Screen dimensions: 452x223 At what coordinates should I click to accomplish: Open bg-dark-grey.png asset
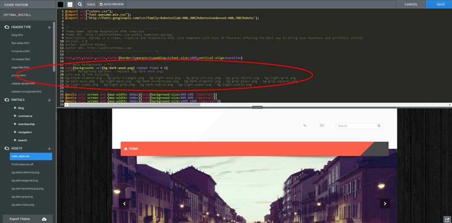click(22, 197)
